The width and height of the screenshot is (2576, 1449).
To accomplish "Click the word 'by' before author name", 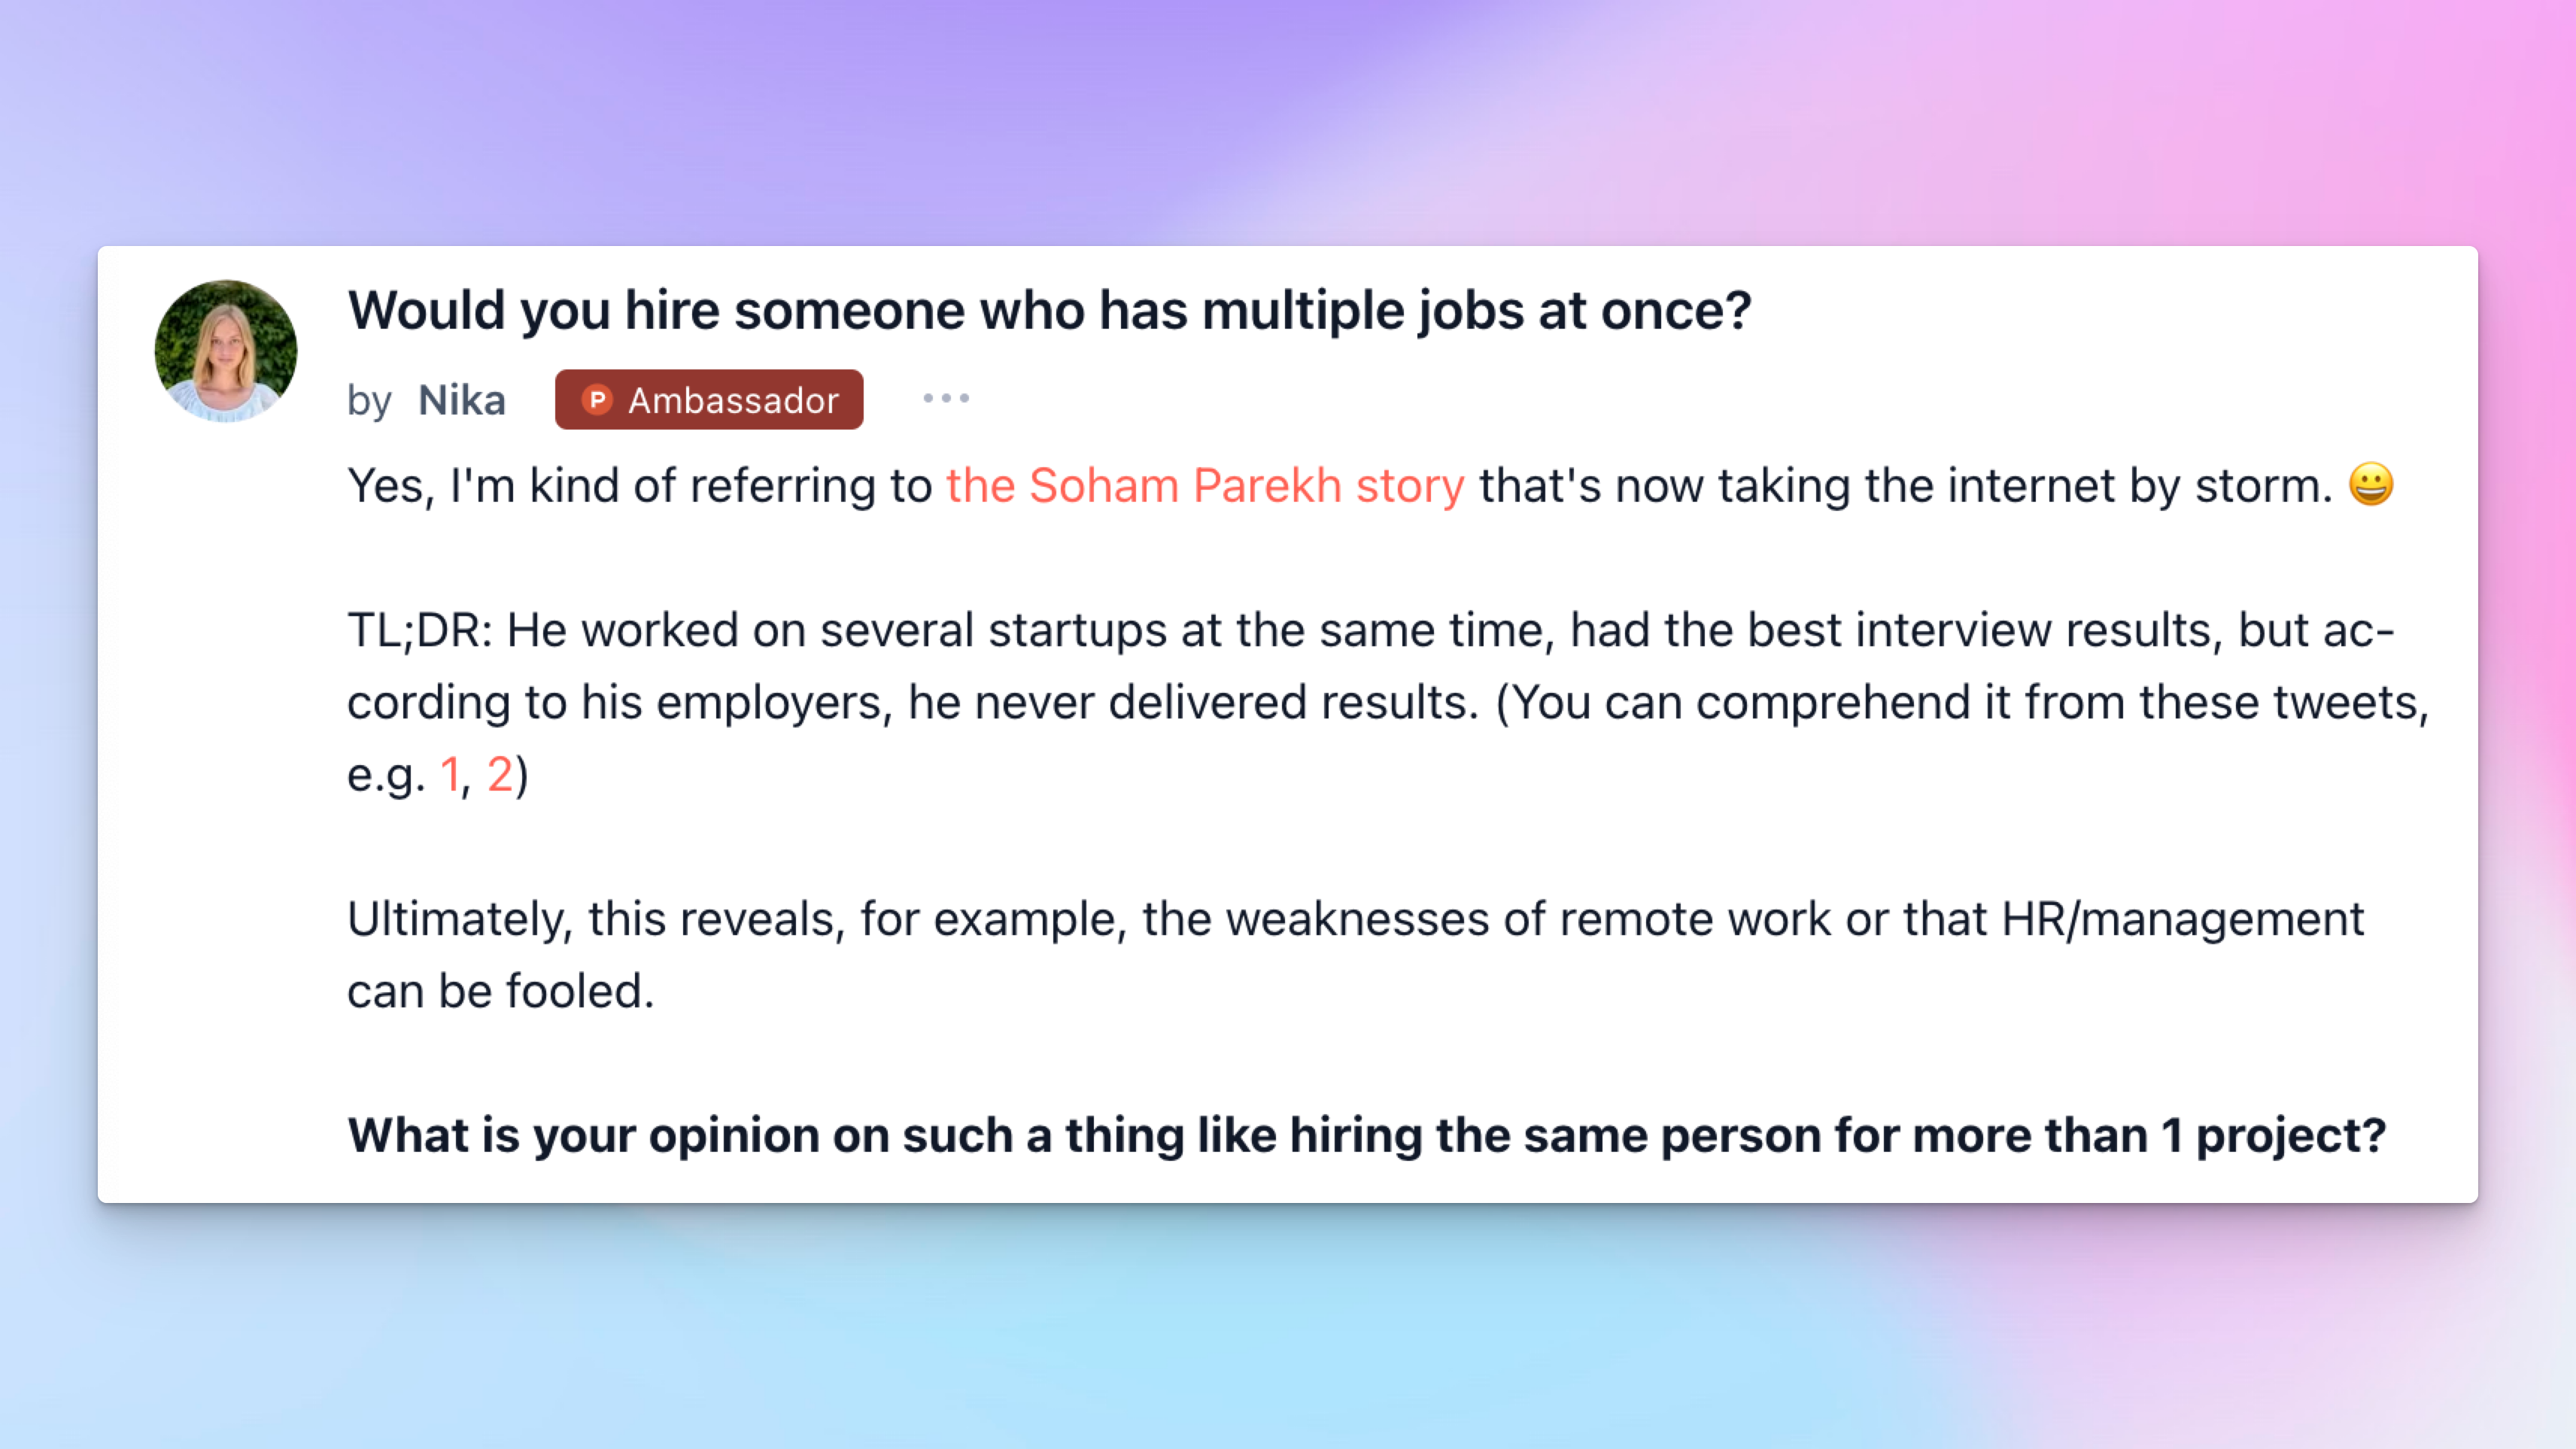I will pos(369,402).
